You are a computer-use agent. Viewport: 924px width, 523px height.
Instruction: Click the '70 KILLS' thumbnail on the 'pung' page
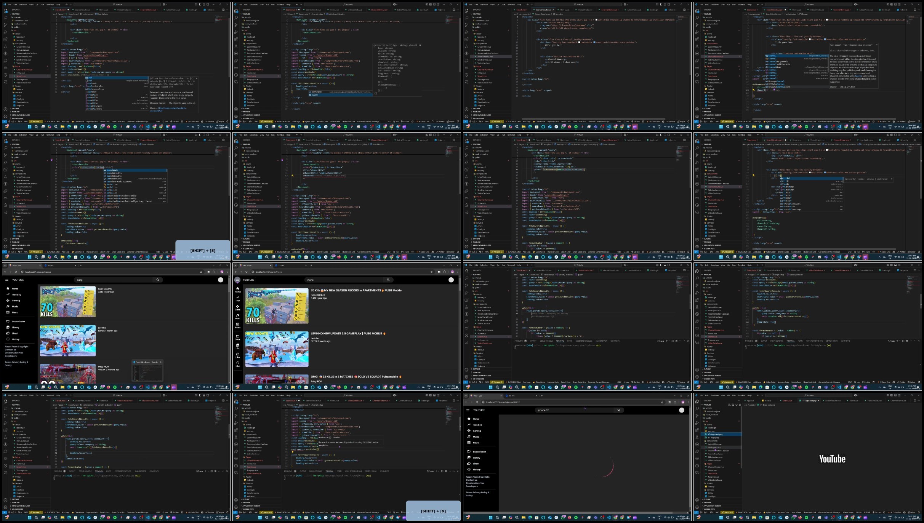coord(68,302)
